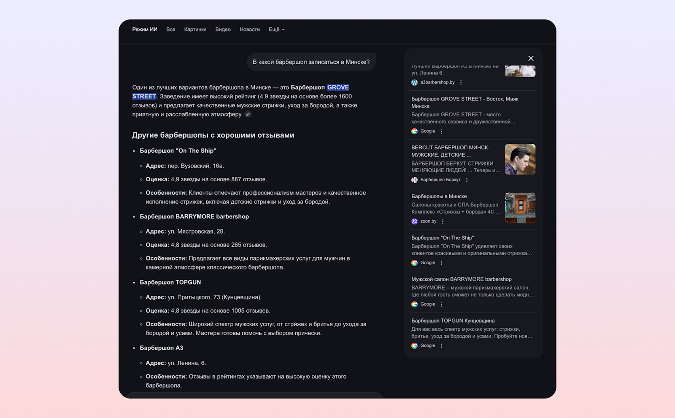The width and height of the screenshot is (675, 418).
Task: Open the source link icon after the first paragraph
Action: [x=248, y=114]
